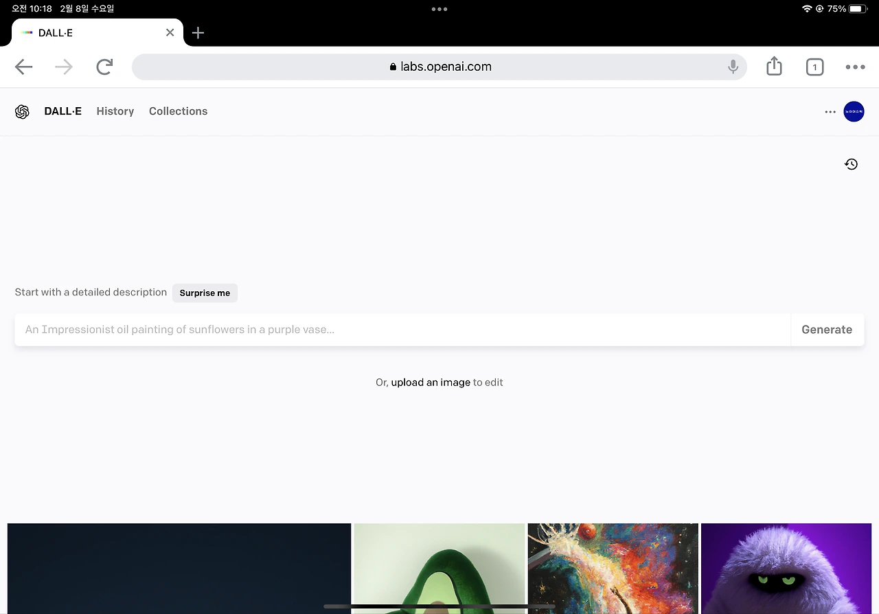Open the green avocado chair thumbnail
The height and width of the screenshot is (614, 879).
tap(439, 569)
